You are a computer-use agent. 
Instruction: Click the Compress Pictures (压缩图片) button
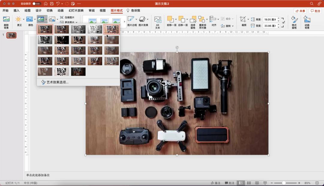tap(67, 17)
